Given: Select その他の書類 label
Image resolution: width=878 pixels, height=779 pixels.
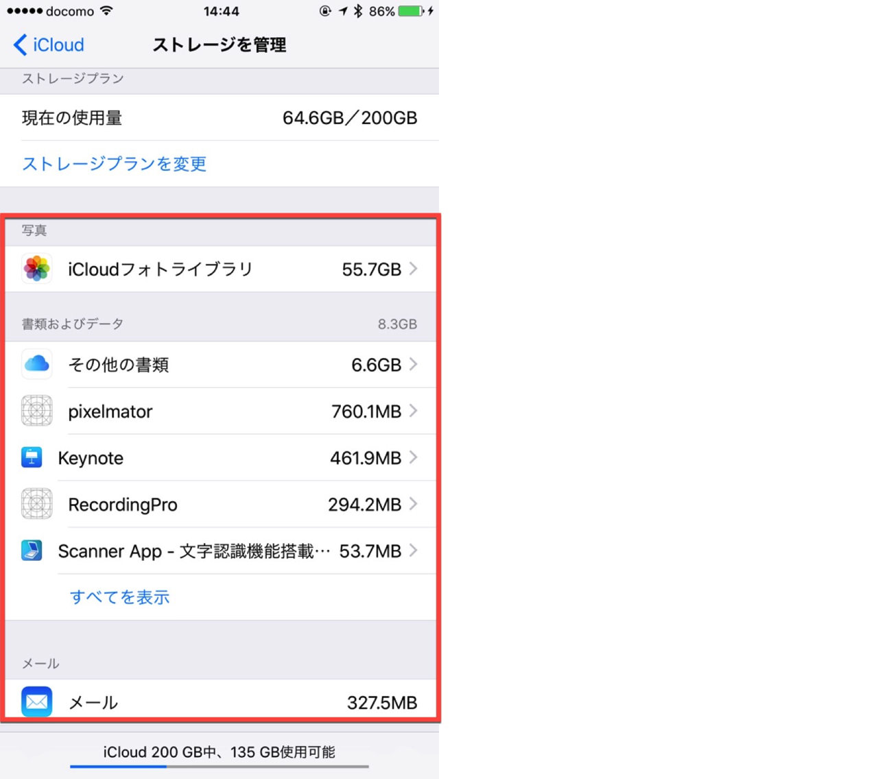Looking at the screenshot, I should [119, 365].
